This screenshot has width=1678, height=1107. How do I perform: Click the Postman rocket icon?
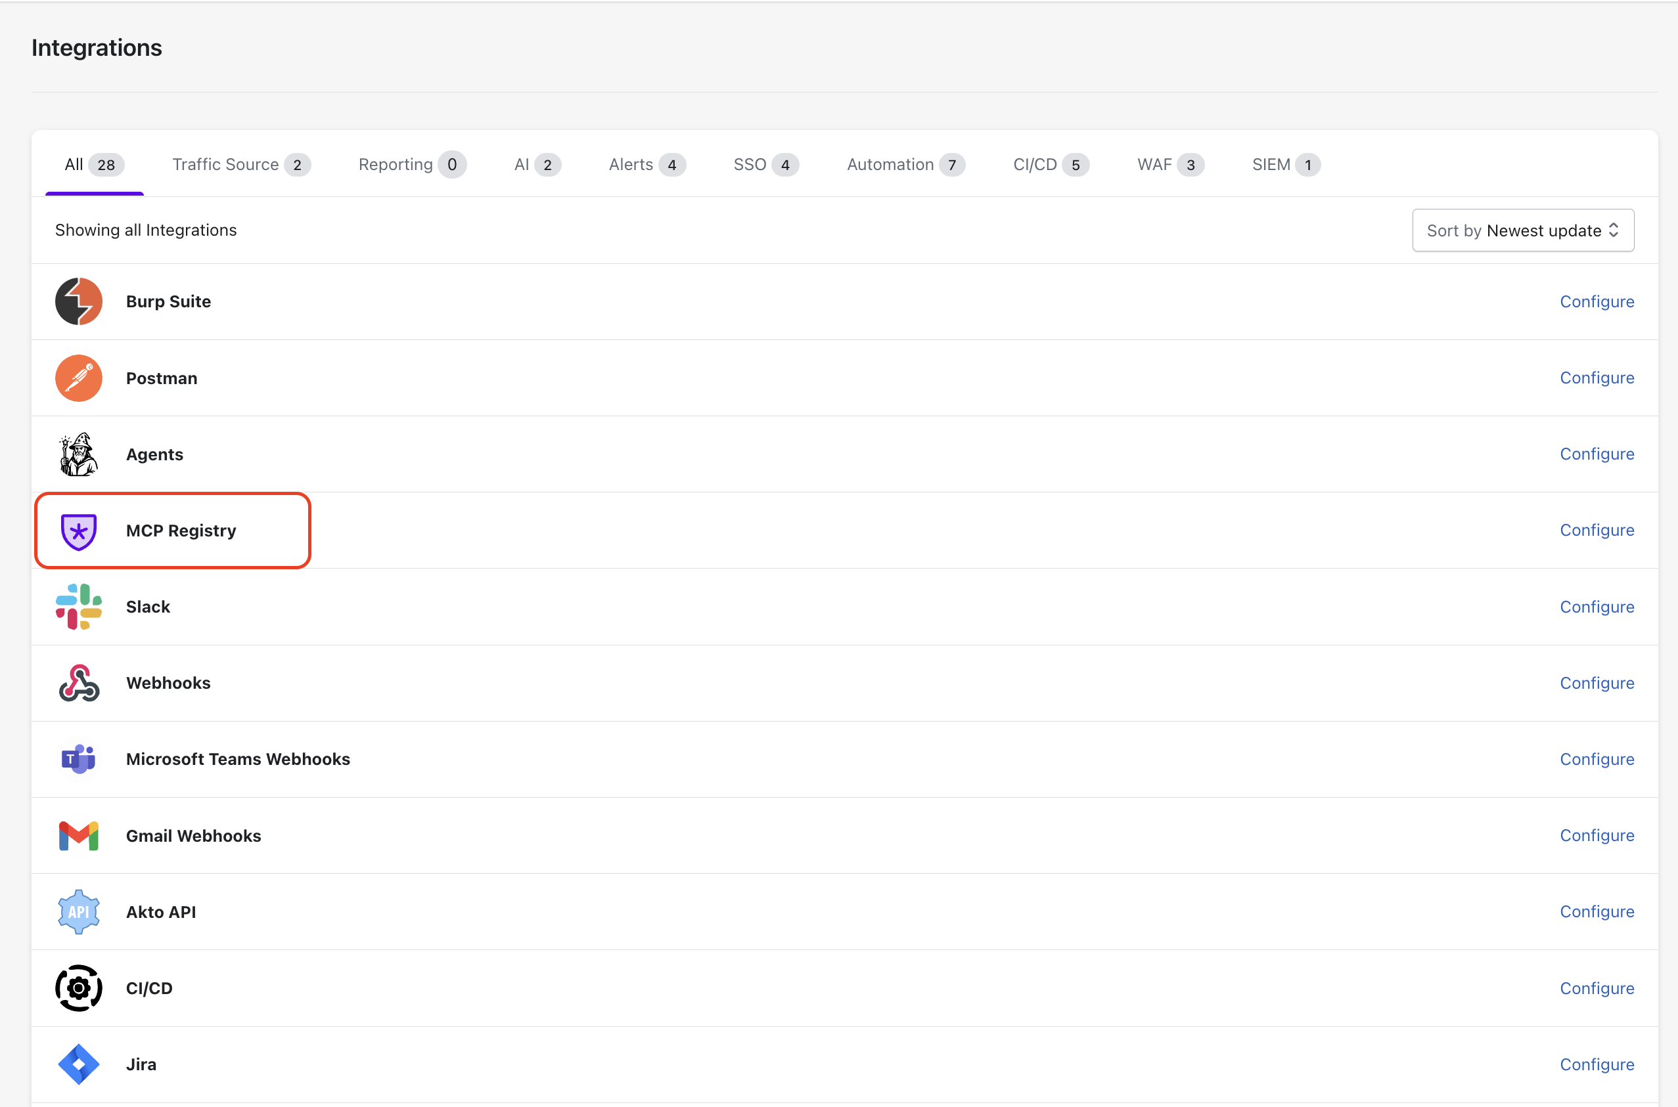[x=78, y=378]
